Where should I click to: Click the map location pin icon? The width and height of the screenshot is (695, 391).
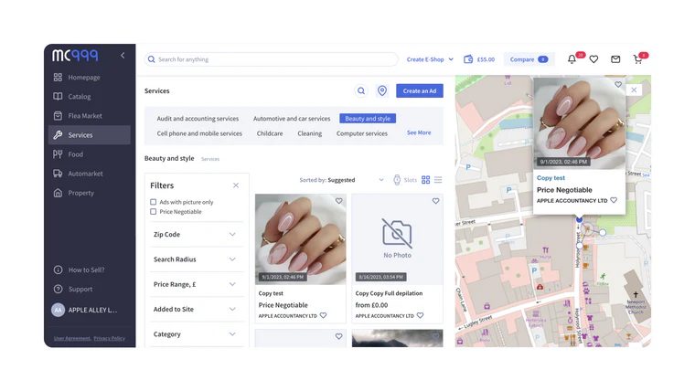pos(382,91)
